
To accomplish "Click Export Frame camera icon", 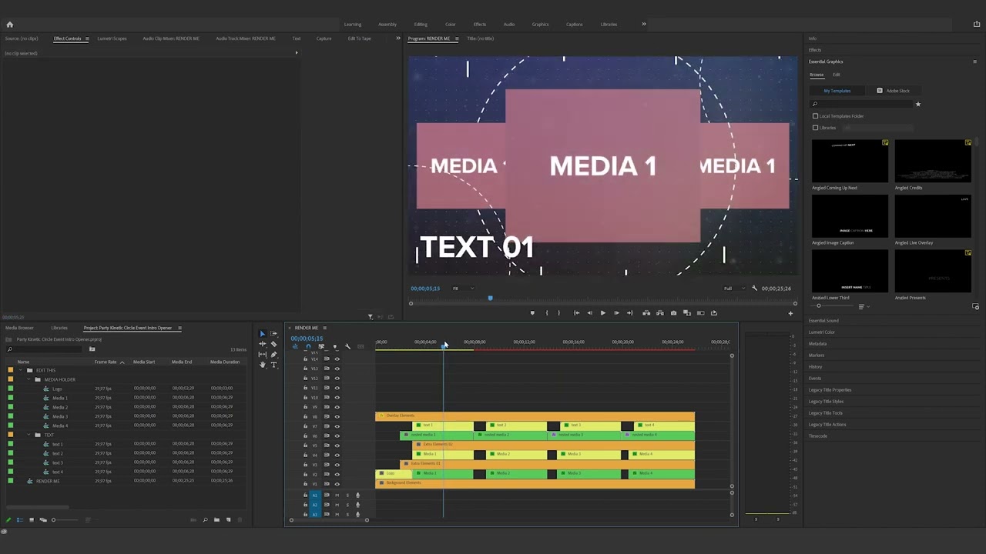I will click(x=673, y=313).
